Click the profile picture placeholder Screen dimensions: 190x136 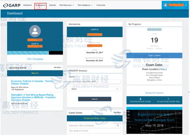pyautogui.click(x=35, y=31)
